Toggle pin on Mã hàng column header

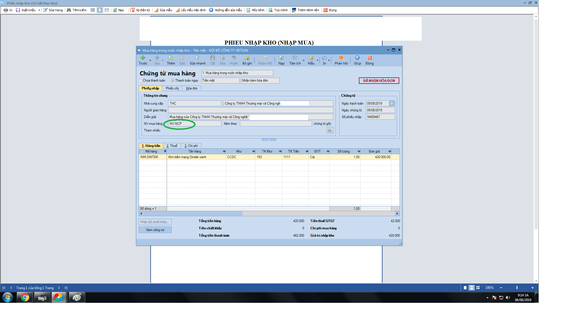pos(165,151)
